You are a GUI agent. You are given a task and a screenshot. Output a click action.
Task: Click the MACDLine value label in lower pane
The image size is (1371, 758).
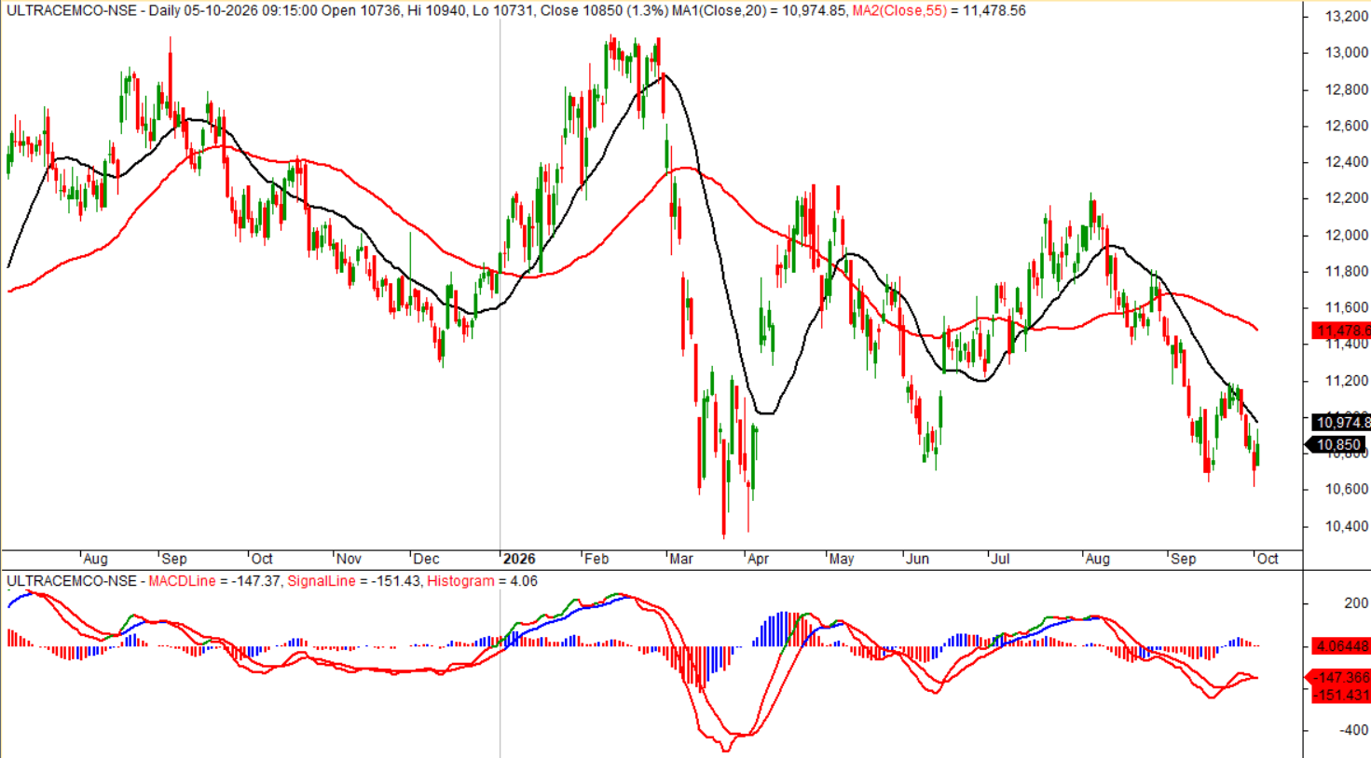tap(214, 581)
